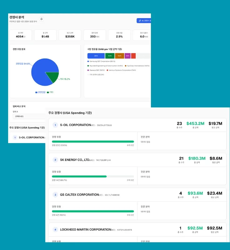The width and height of the screenshot is (230, 250).
Task: Open SK ENERGY CO., LTD. competitor card
Action: [75, 160]
